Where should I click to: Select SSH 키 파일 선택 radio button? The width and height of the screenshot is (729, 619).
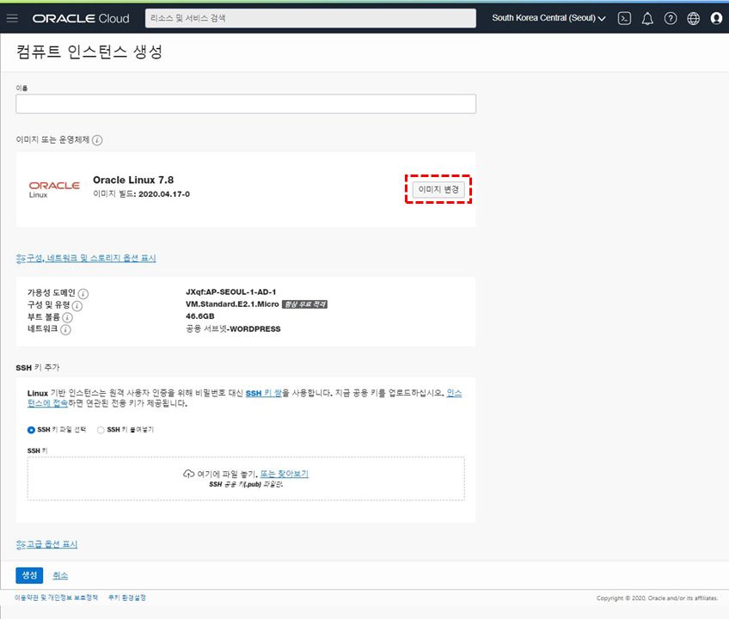point(31,430)
